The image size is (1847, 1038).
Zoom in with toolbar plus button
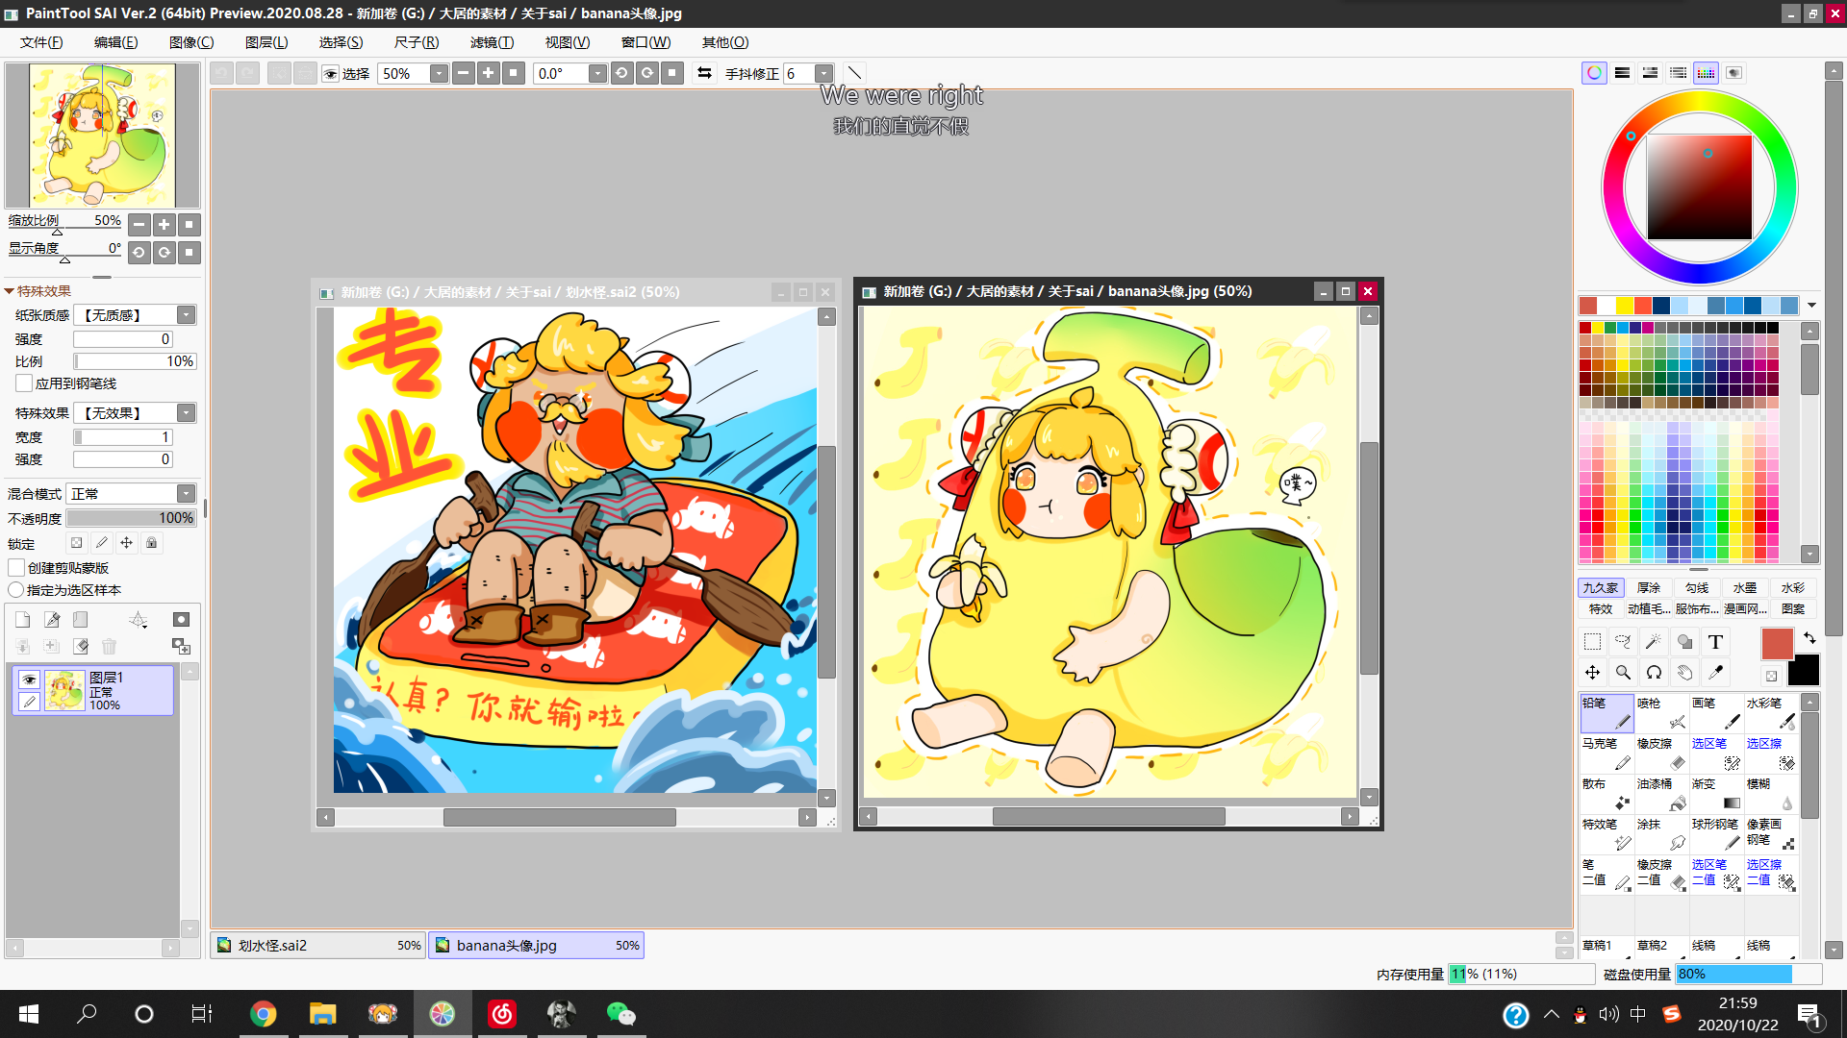pyautogui.click(x=489, y=73)
